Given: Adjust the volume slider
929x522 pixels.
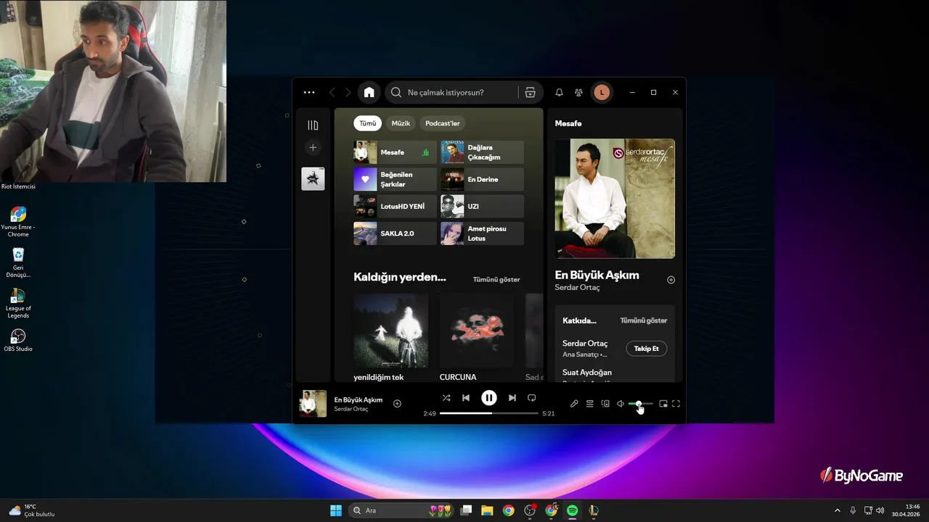Looking at the screenshot, I should (641, 404).
